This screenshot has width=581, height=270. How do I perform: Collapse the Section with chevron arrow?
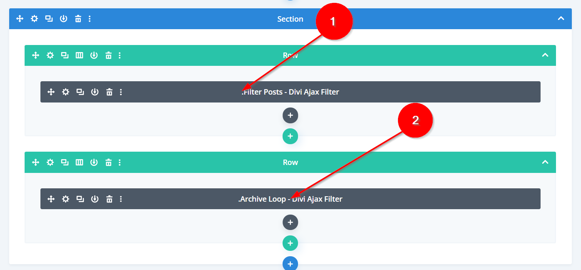point(561,19)
